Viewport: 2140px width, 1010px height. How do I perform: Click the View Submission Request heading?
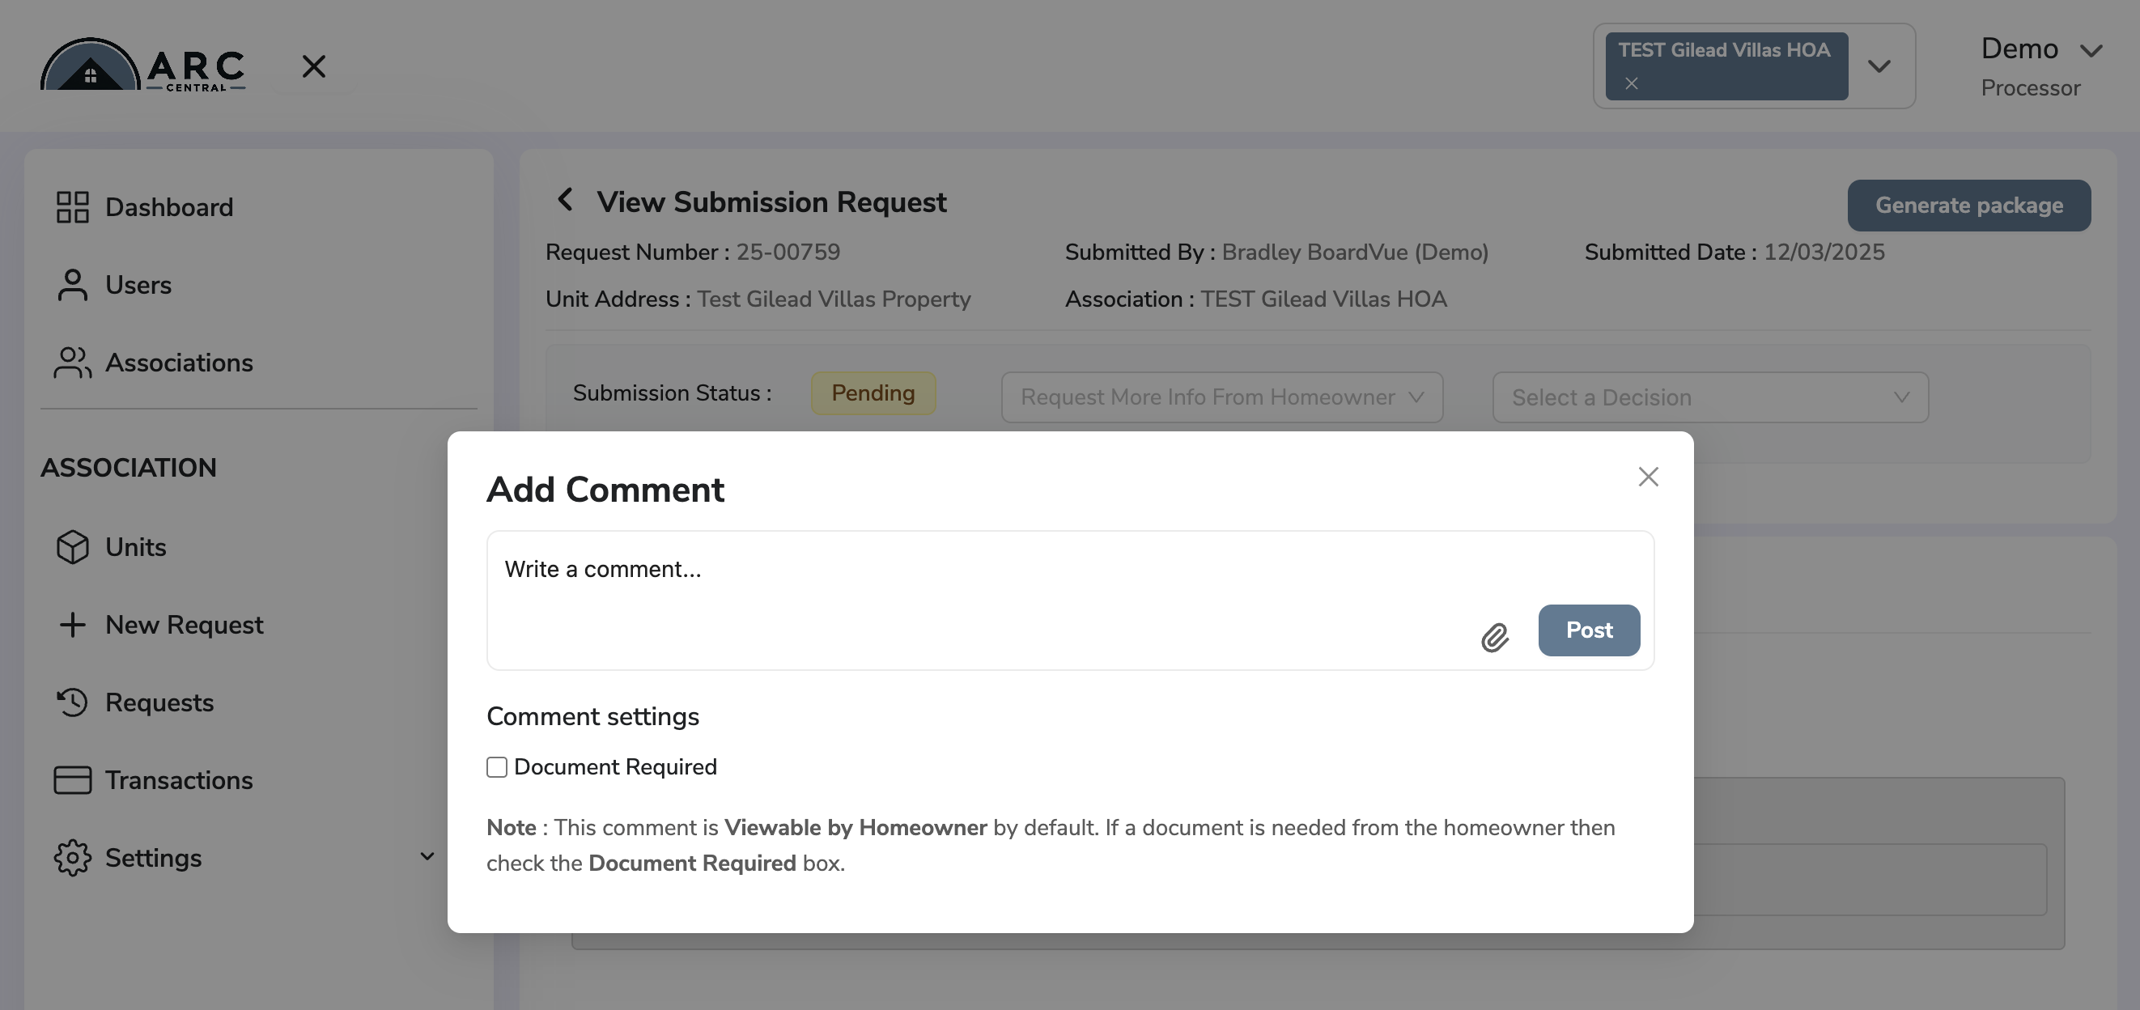771,201
